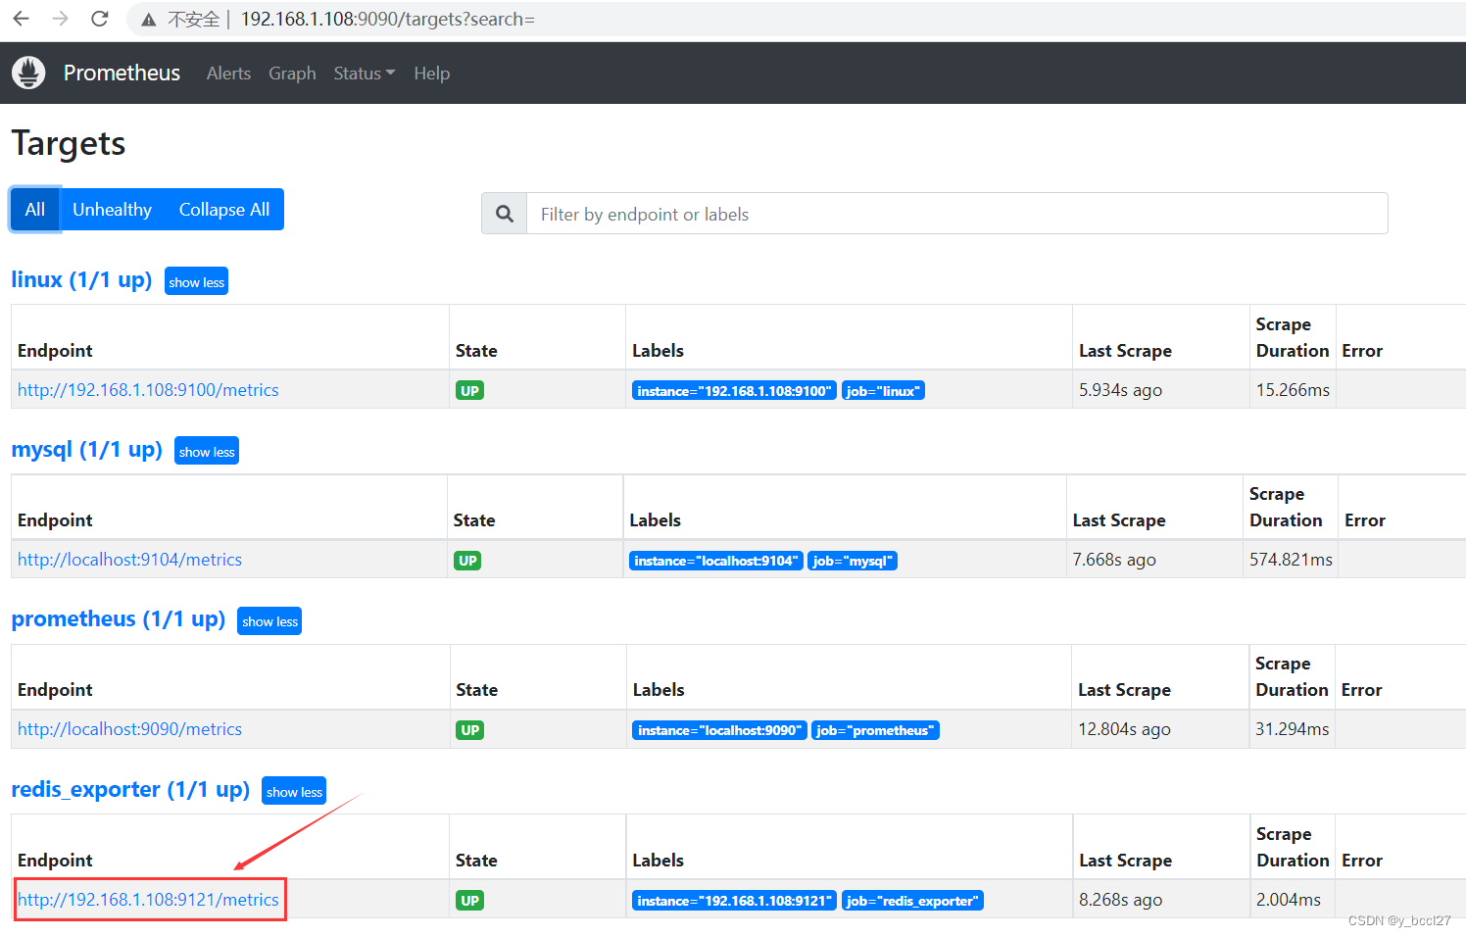
Task: Click instance="192.168.1.108:9121" label badge
Action: click(734, 901)
